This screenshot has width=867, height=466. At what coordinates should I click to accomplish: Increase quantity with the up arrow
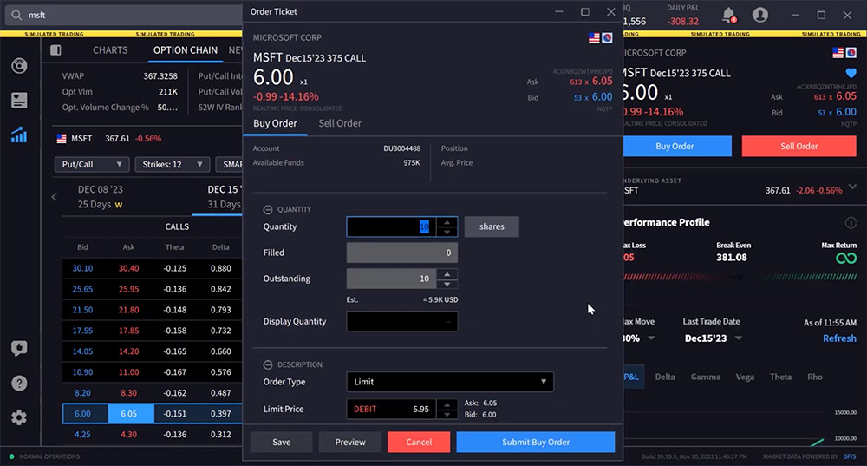click(447, 222)
